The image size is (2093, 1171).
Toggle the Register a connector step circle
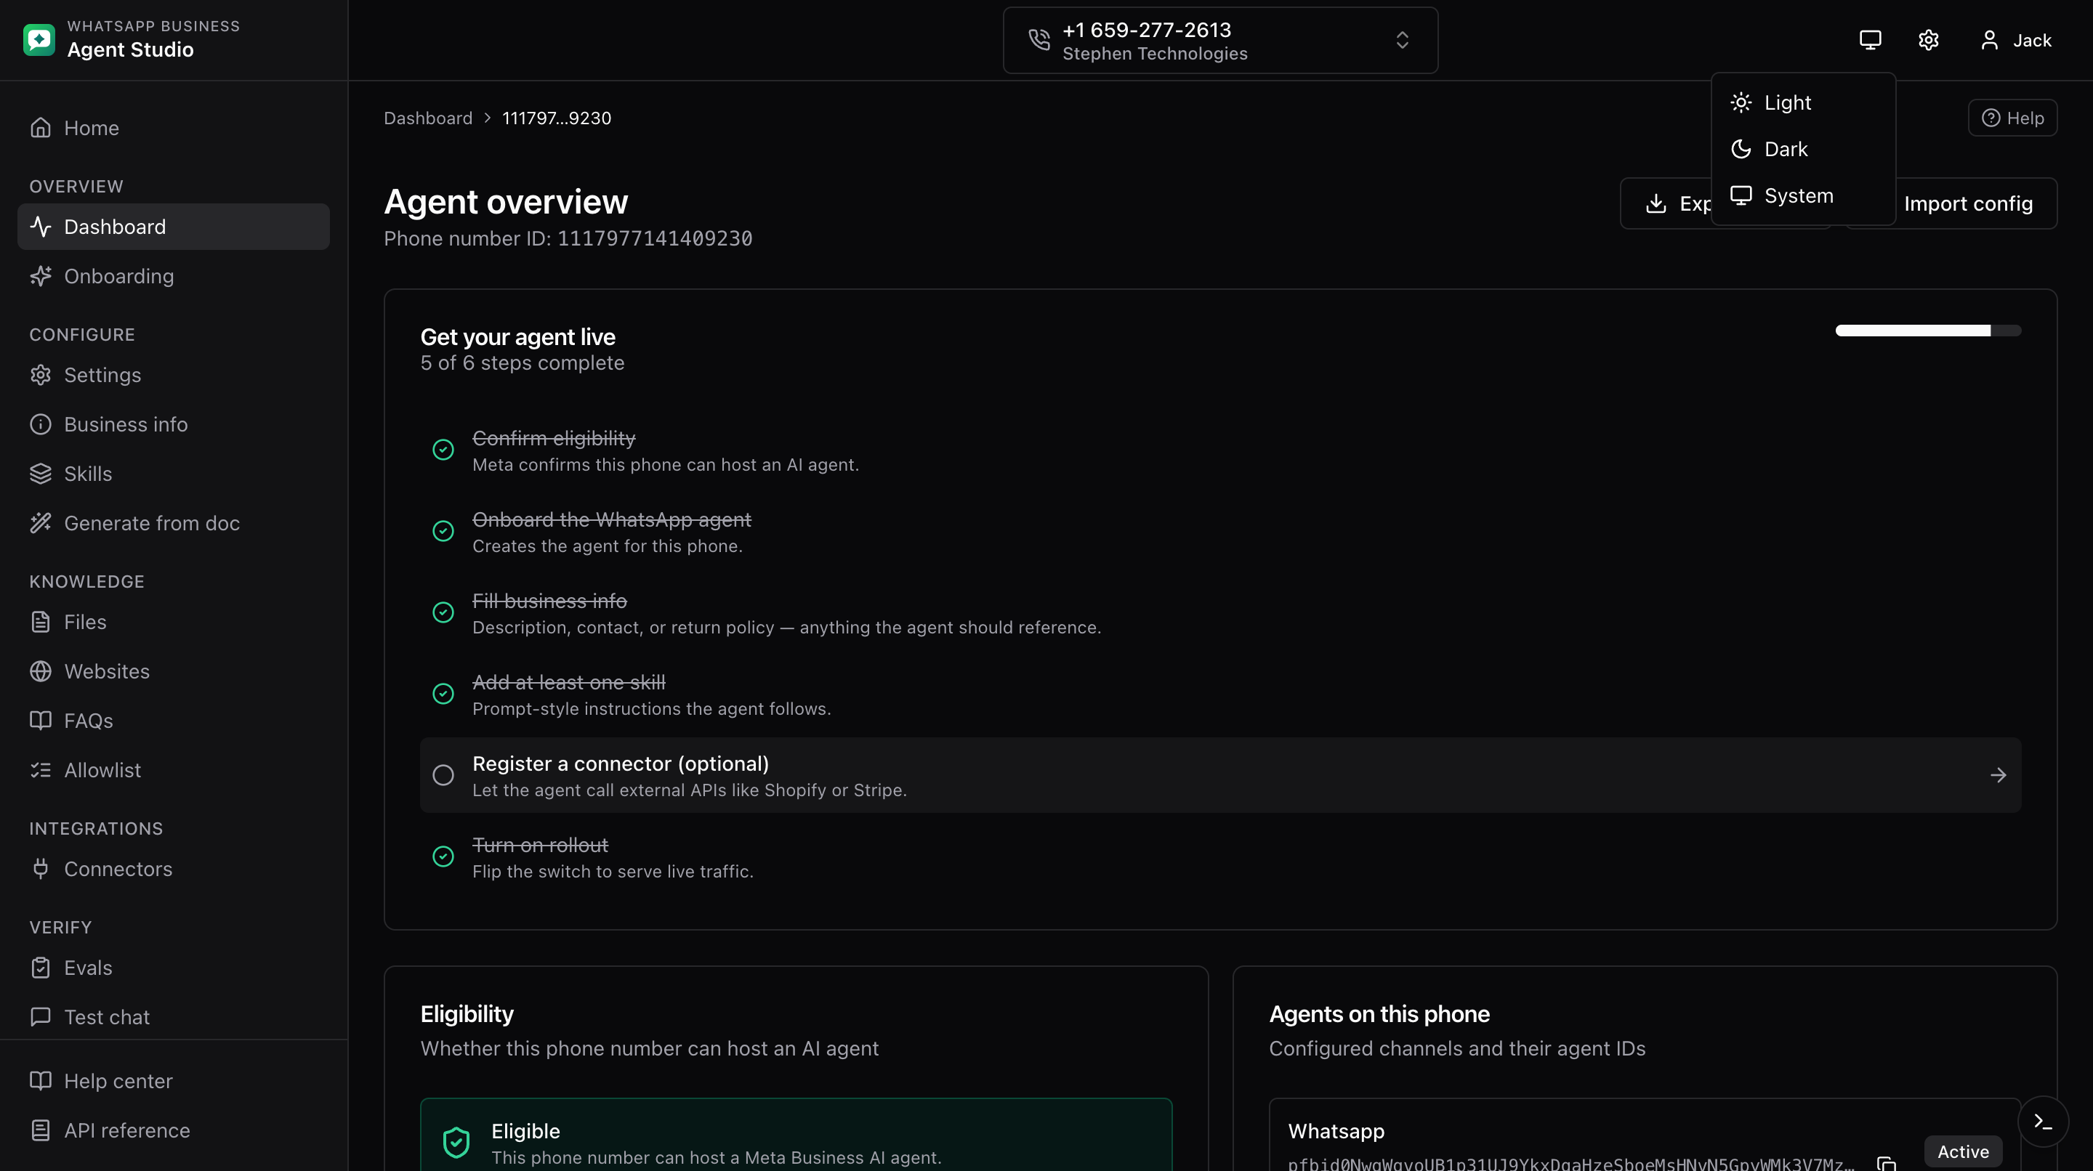pyautogui.click(x=443, y=774)
